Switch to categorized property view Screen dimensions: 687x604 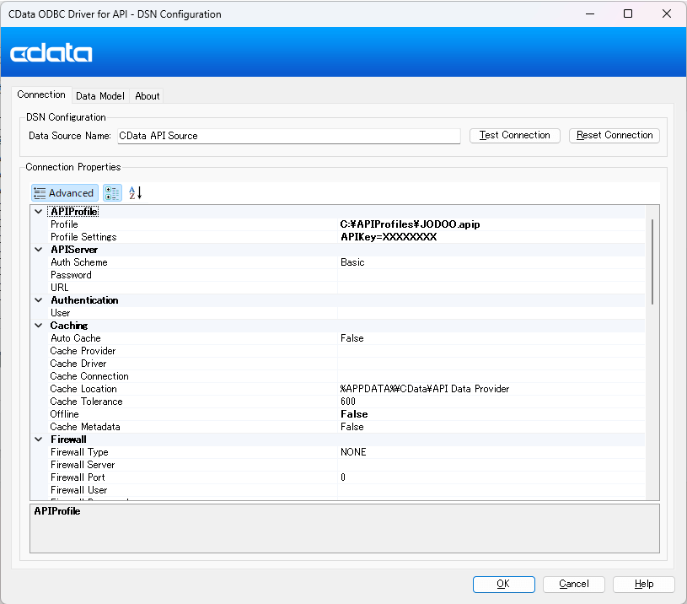(x=112, y=193)
